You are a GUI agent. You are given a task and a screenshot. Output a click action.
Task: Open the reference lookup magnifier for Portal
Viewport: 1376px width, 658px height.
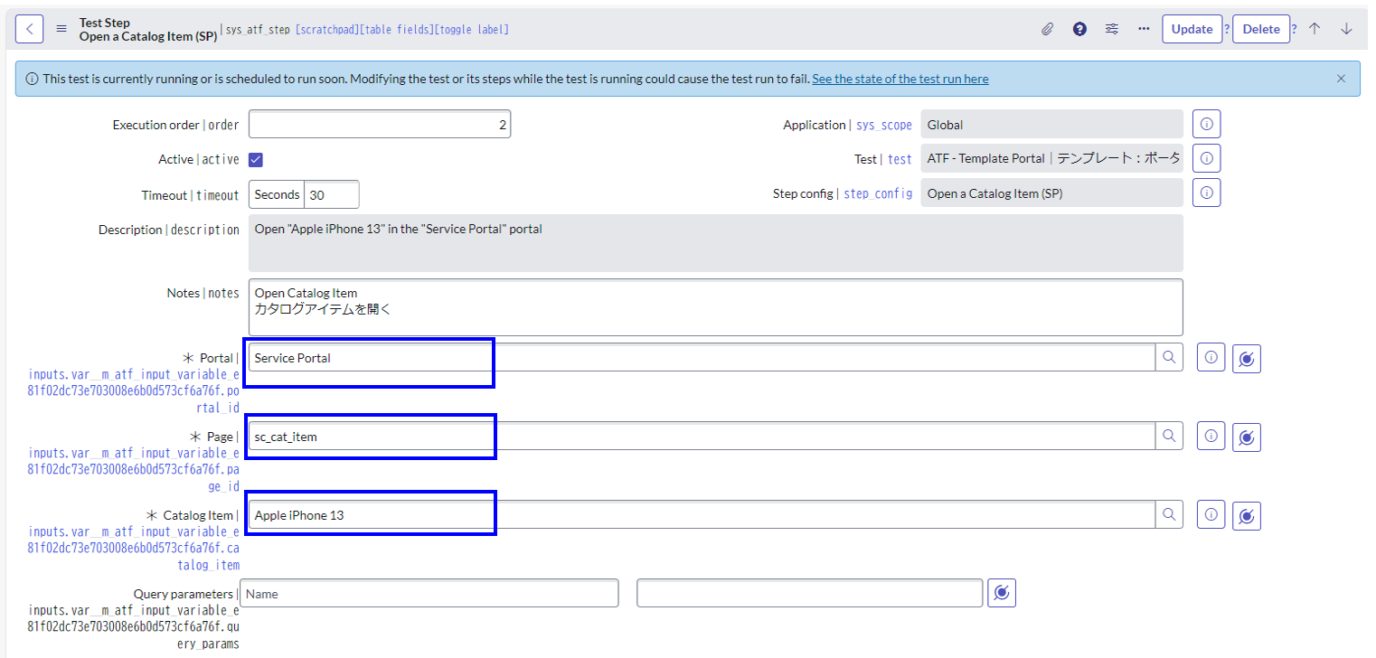1169,357
